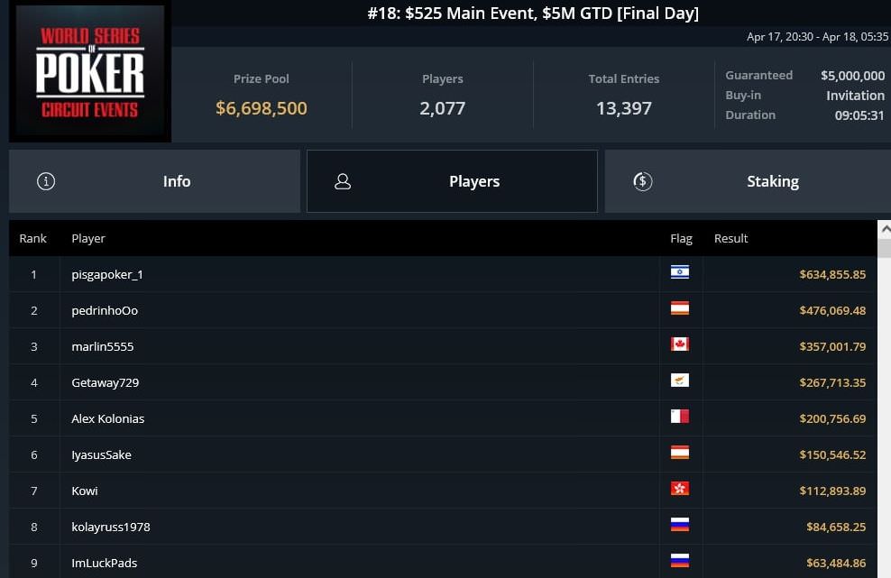Viewport: 891px width, 578px height.
Task: Click IyasusSake's winnings amount
Action: 832,454
